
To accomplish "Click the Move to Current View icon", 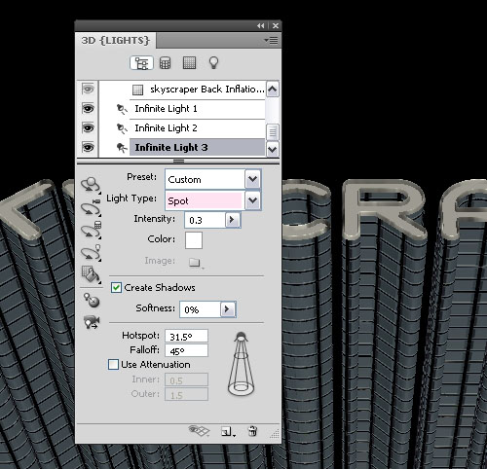I will tap(92, 322).
